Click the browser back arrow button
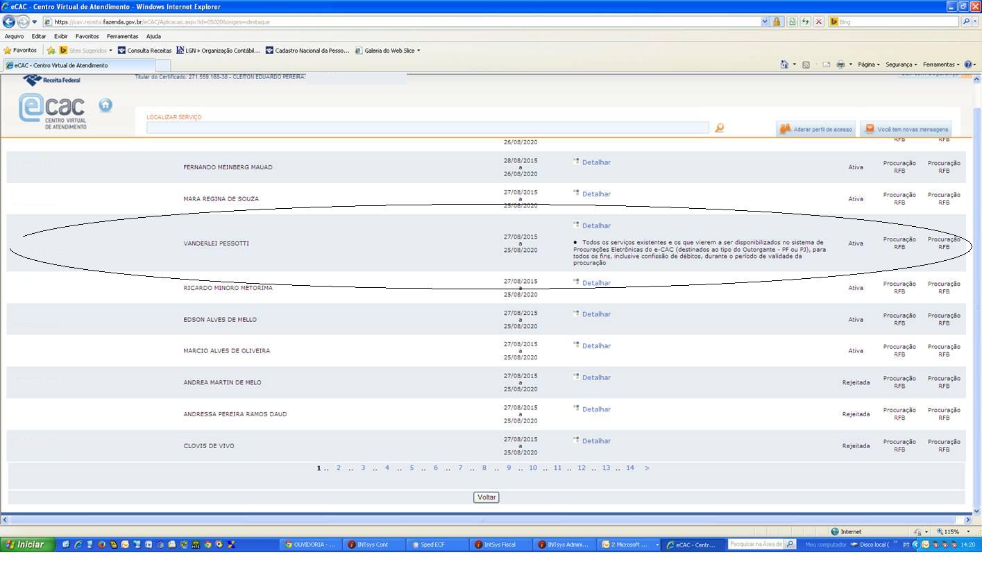982x564 pixels. coord(9,22)
